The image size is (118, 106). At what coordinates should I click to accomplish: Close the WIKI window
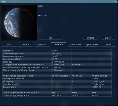click(115, 1)
